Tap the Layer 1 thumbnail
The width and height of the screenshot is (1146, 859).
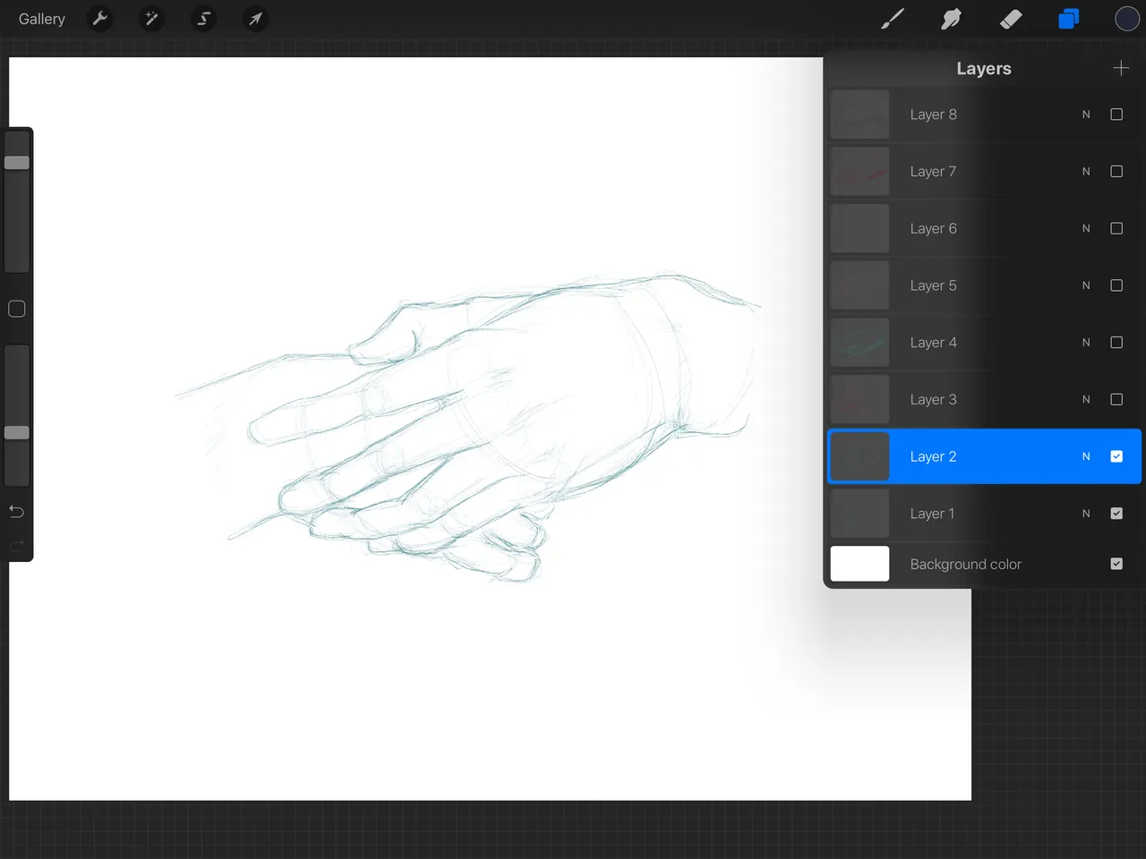click(x=859, y=514)
